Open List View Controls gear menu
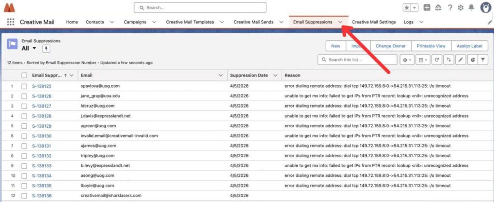The height and width of the screenshot is (202, 494). [x=407, y=60]
